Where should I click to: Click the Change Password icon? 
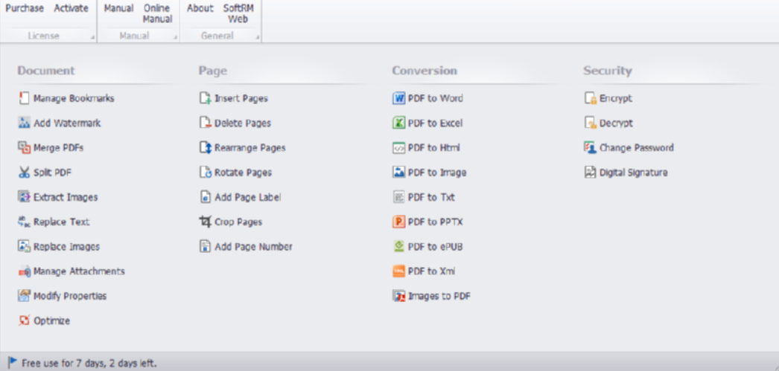tap(591, 148)
